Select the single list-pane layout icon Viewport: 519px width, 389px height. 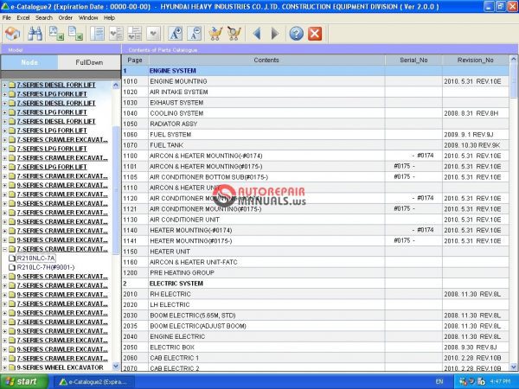tap(97, 34)
